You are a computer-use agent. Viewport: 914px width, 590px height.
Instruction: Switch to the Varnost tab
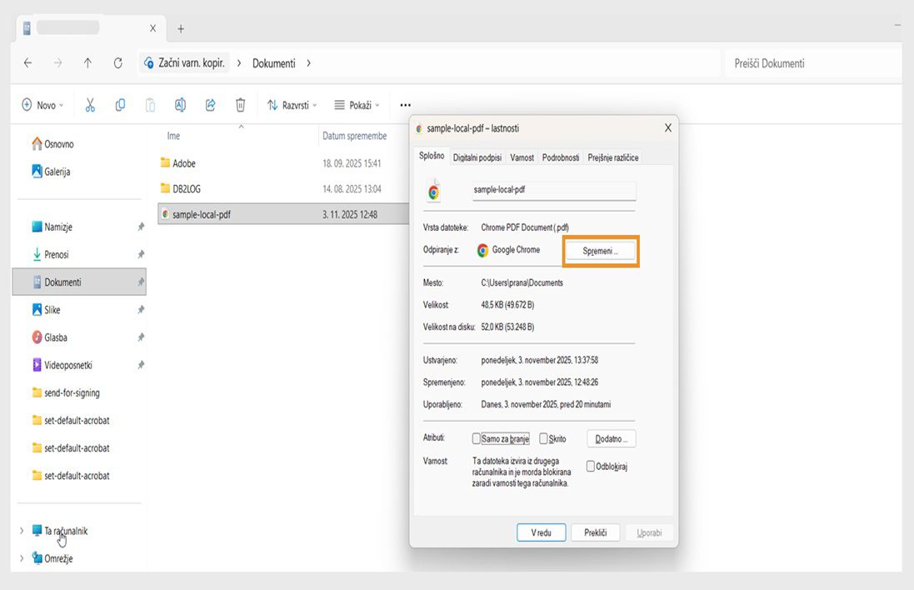pyautogui.click(x=522, y=157)
